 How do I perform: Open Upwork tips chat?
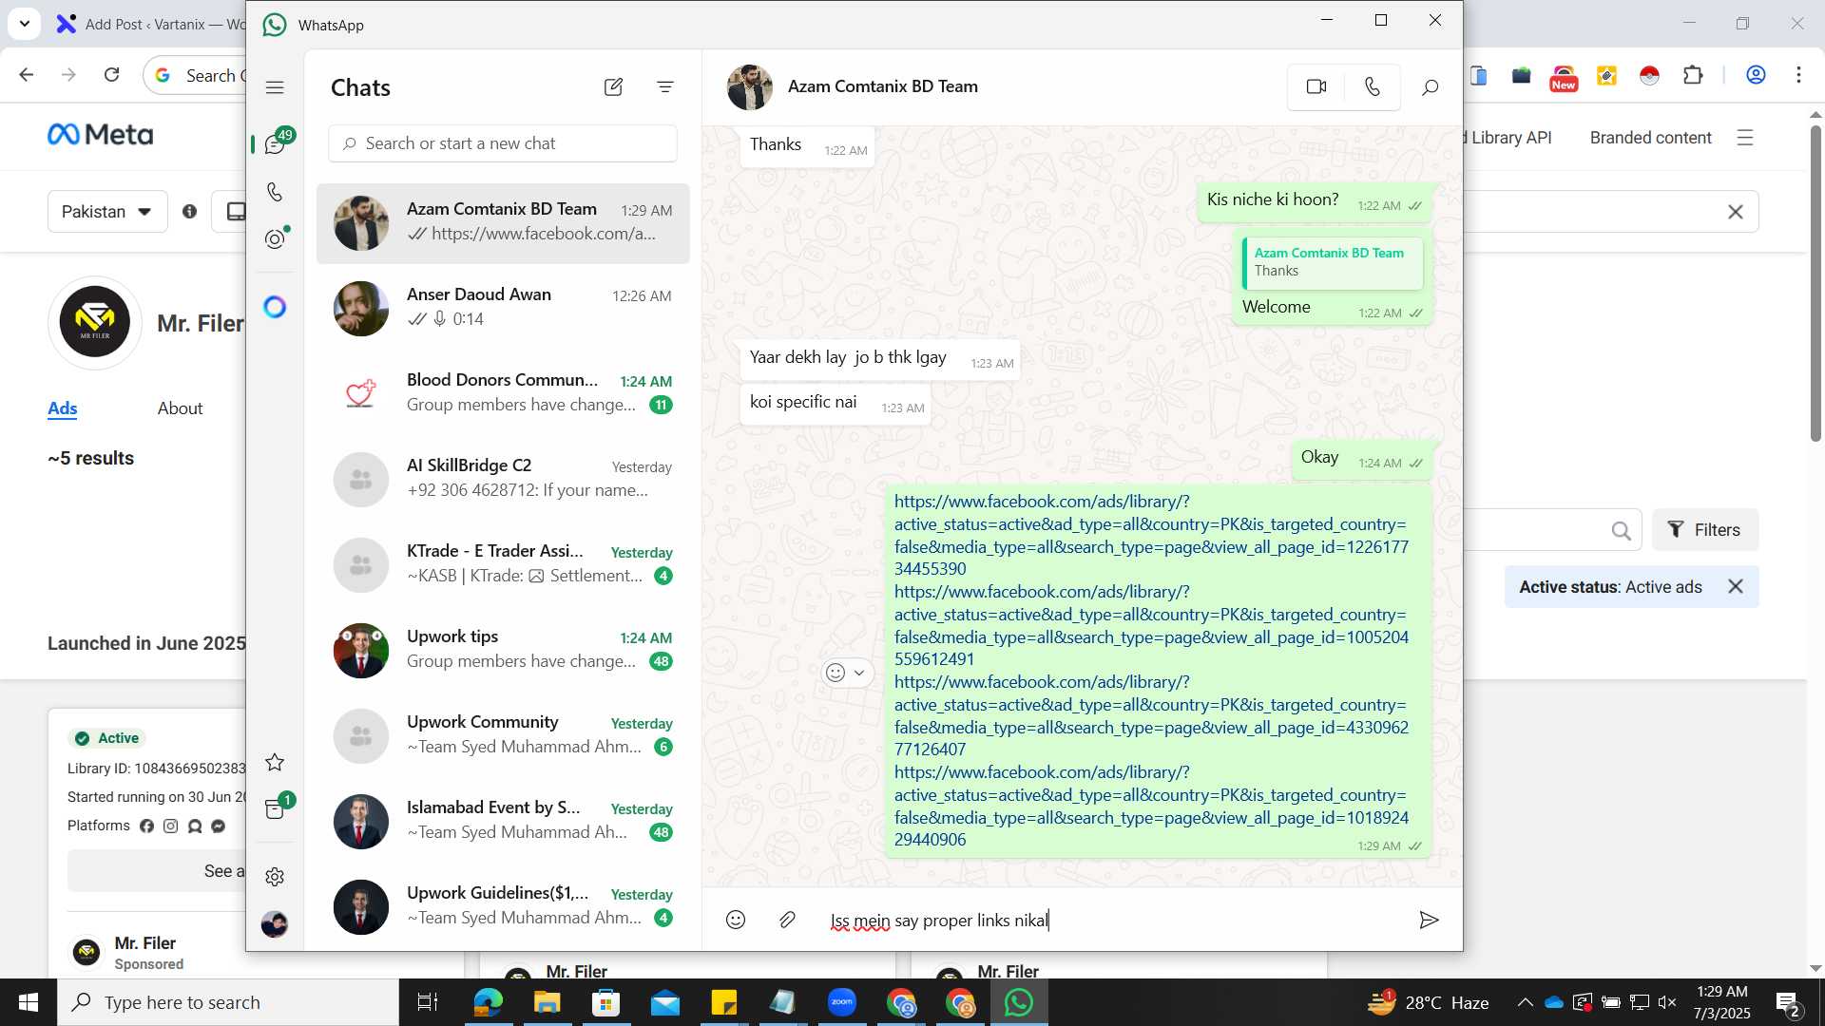[x=503, y=650]
